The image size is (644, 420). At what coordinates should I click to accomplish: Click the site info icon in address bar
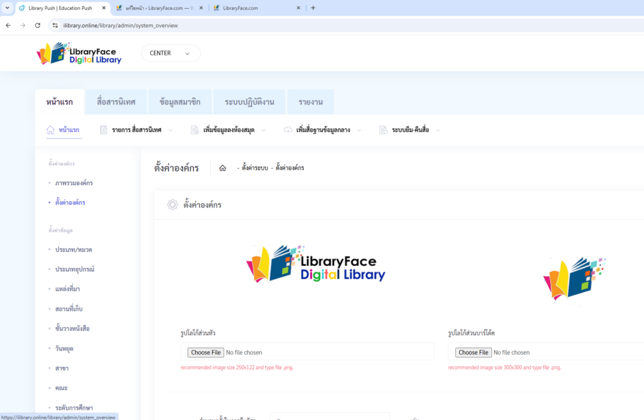click(x=55, y=25)
